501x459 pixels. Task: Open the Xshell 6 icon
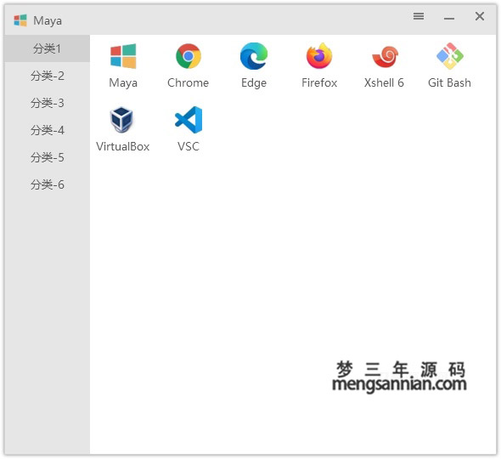(x=385, y=56)
